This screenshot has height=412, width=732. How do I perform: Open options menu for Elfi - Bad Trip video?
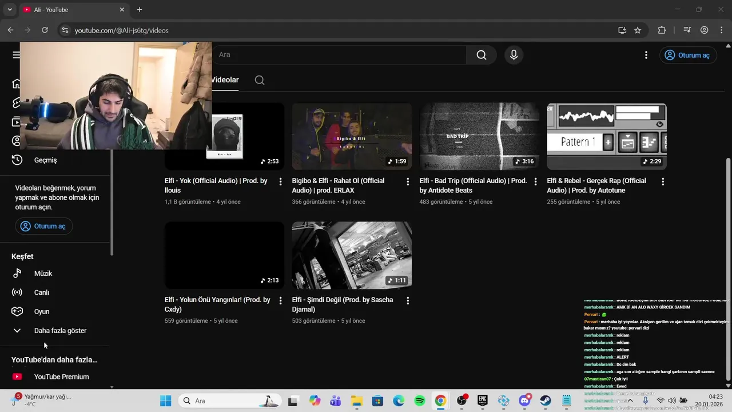coord(535,181)
